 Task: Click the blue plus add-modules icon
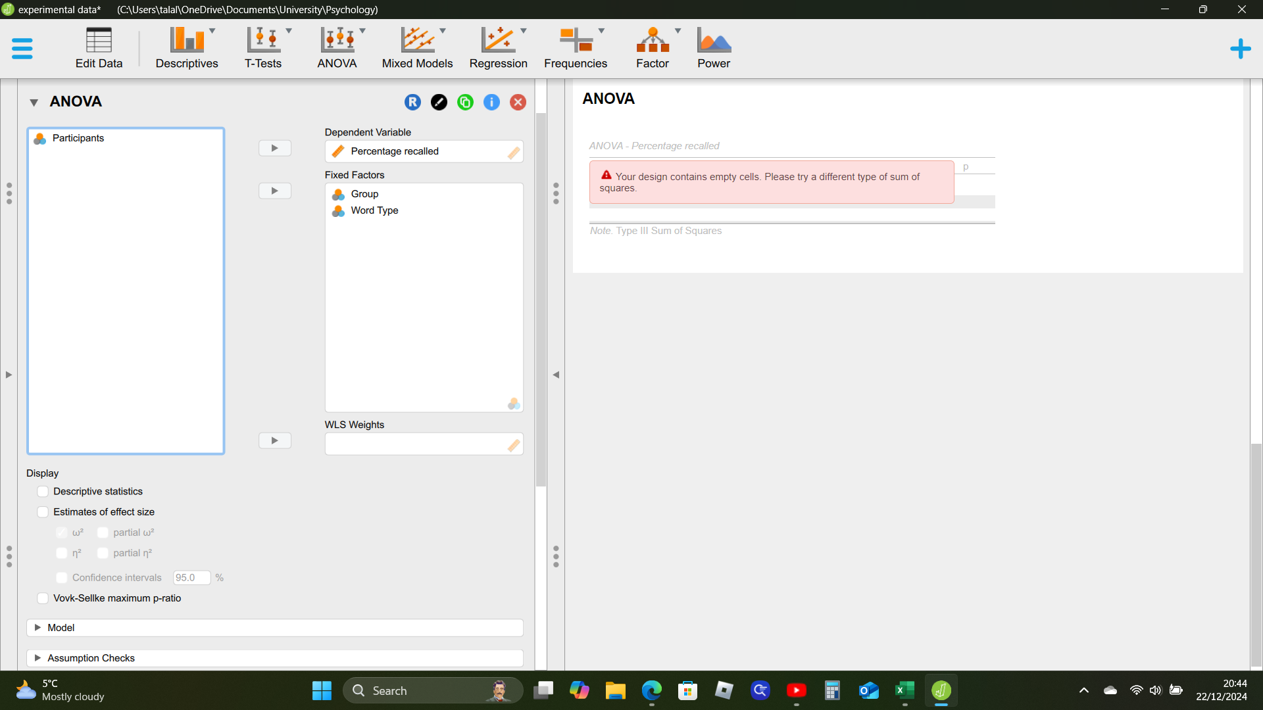point(1240,49)
